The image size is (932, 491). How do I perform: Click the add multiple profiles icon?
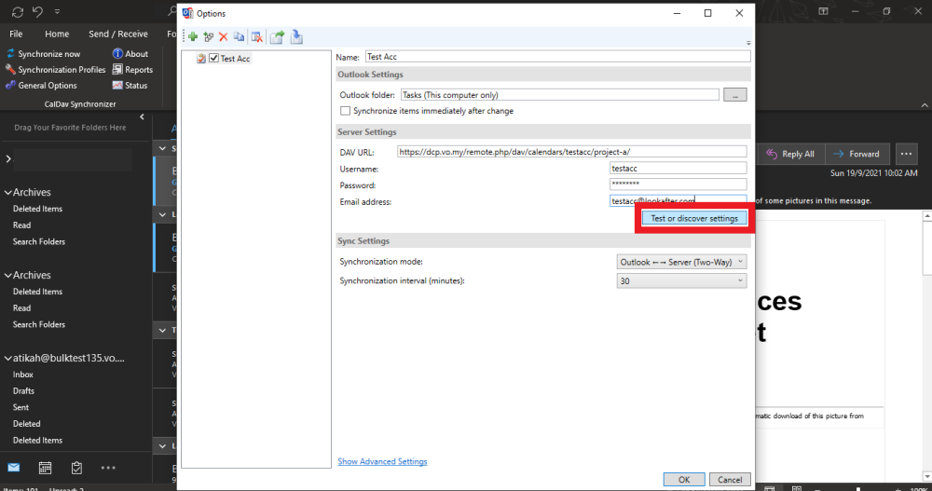pos(208,37)
